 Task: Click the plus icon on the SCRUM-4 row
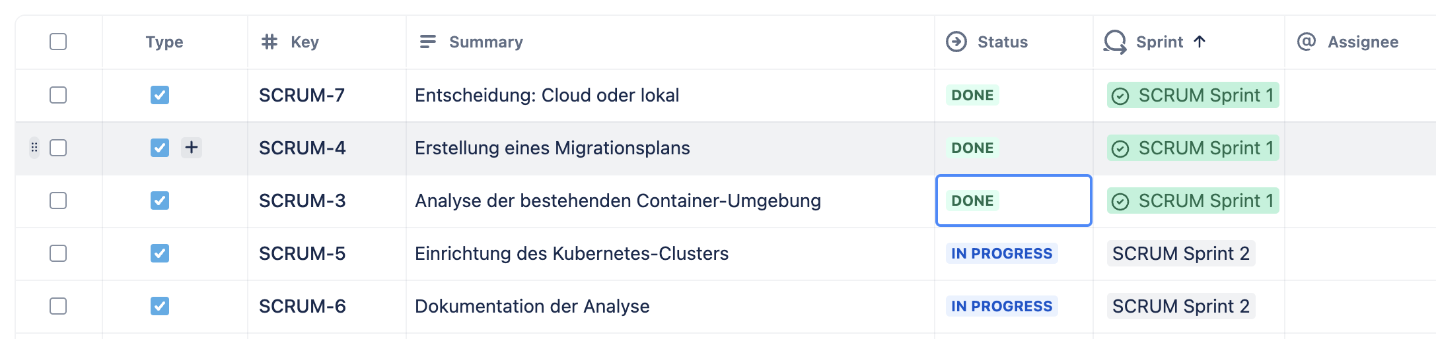192,148
